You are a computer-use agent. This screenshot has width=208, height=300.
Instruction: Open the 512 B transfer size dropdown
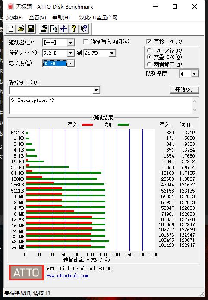(71, 53)
